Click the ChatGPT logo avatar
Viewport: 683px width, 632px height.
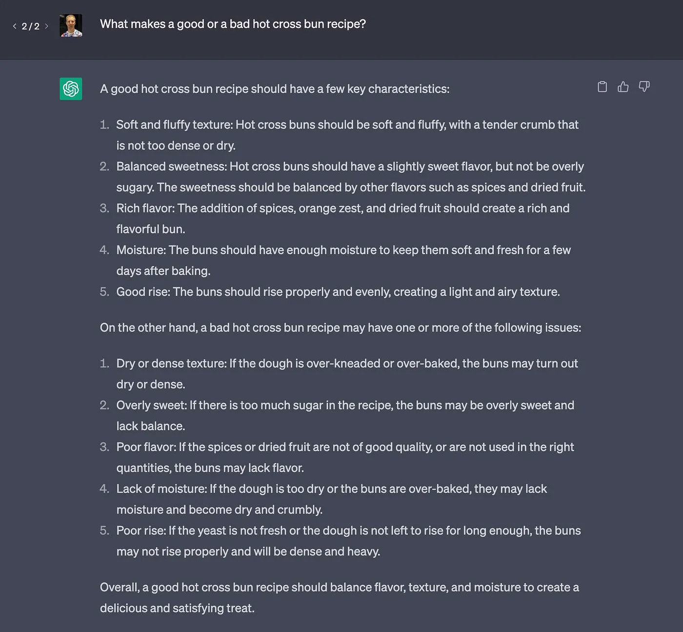click(x=71, y=89)
